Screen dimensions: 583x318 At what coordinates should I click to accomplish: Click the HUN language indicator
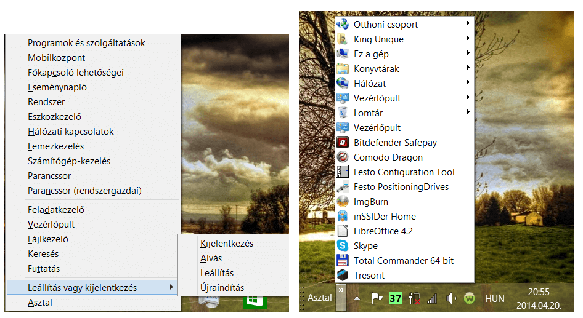click(494, 299)
